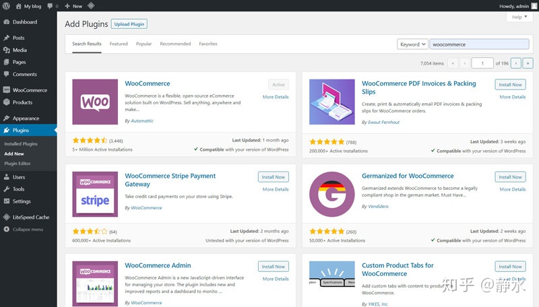Click the WooCommerce sidebar icon
Image resolution: width=539 pixels, height=307 pixels.
7,90
